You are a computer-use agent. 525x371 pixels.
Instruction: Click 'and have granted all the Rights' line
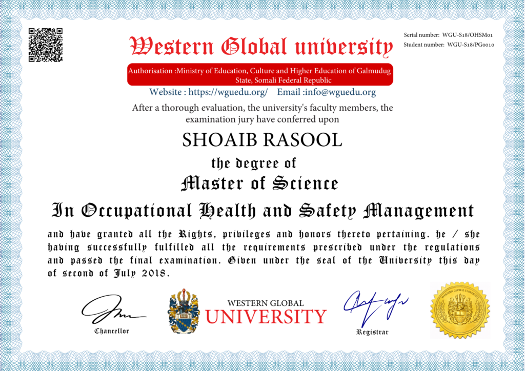(x=264, y=235)
